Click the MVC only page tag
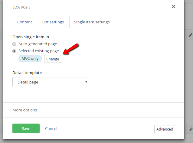193x143 pixels. click(30, 59)
